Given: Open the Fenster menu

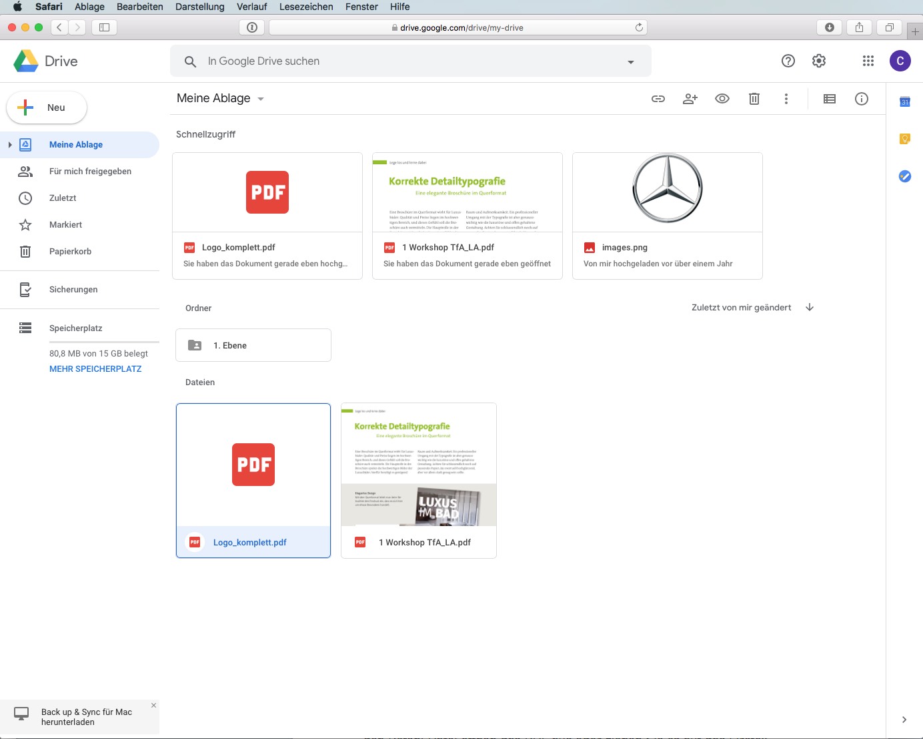Looking at the screenshot, I should pos(361,7).
